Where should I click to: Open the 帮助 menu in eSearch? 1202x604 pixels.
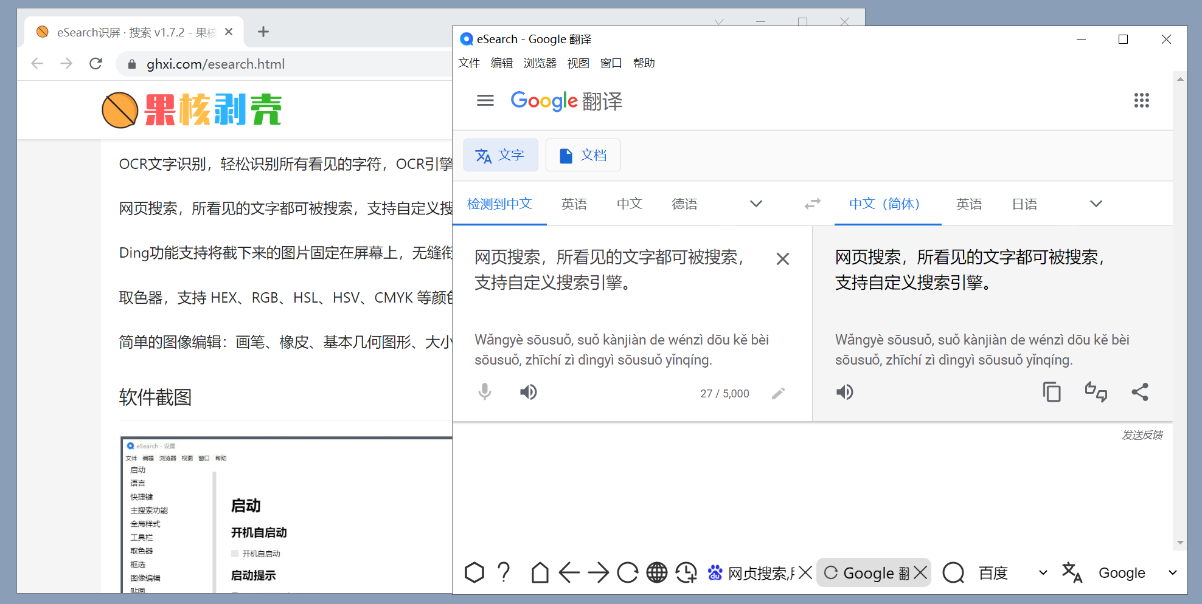point(644,63)
